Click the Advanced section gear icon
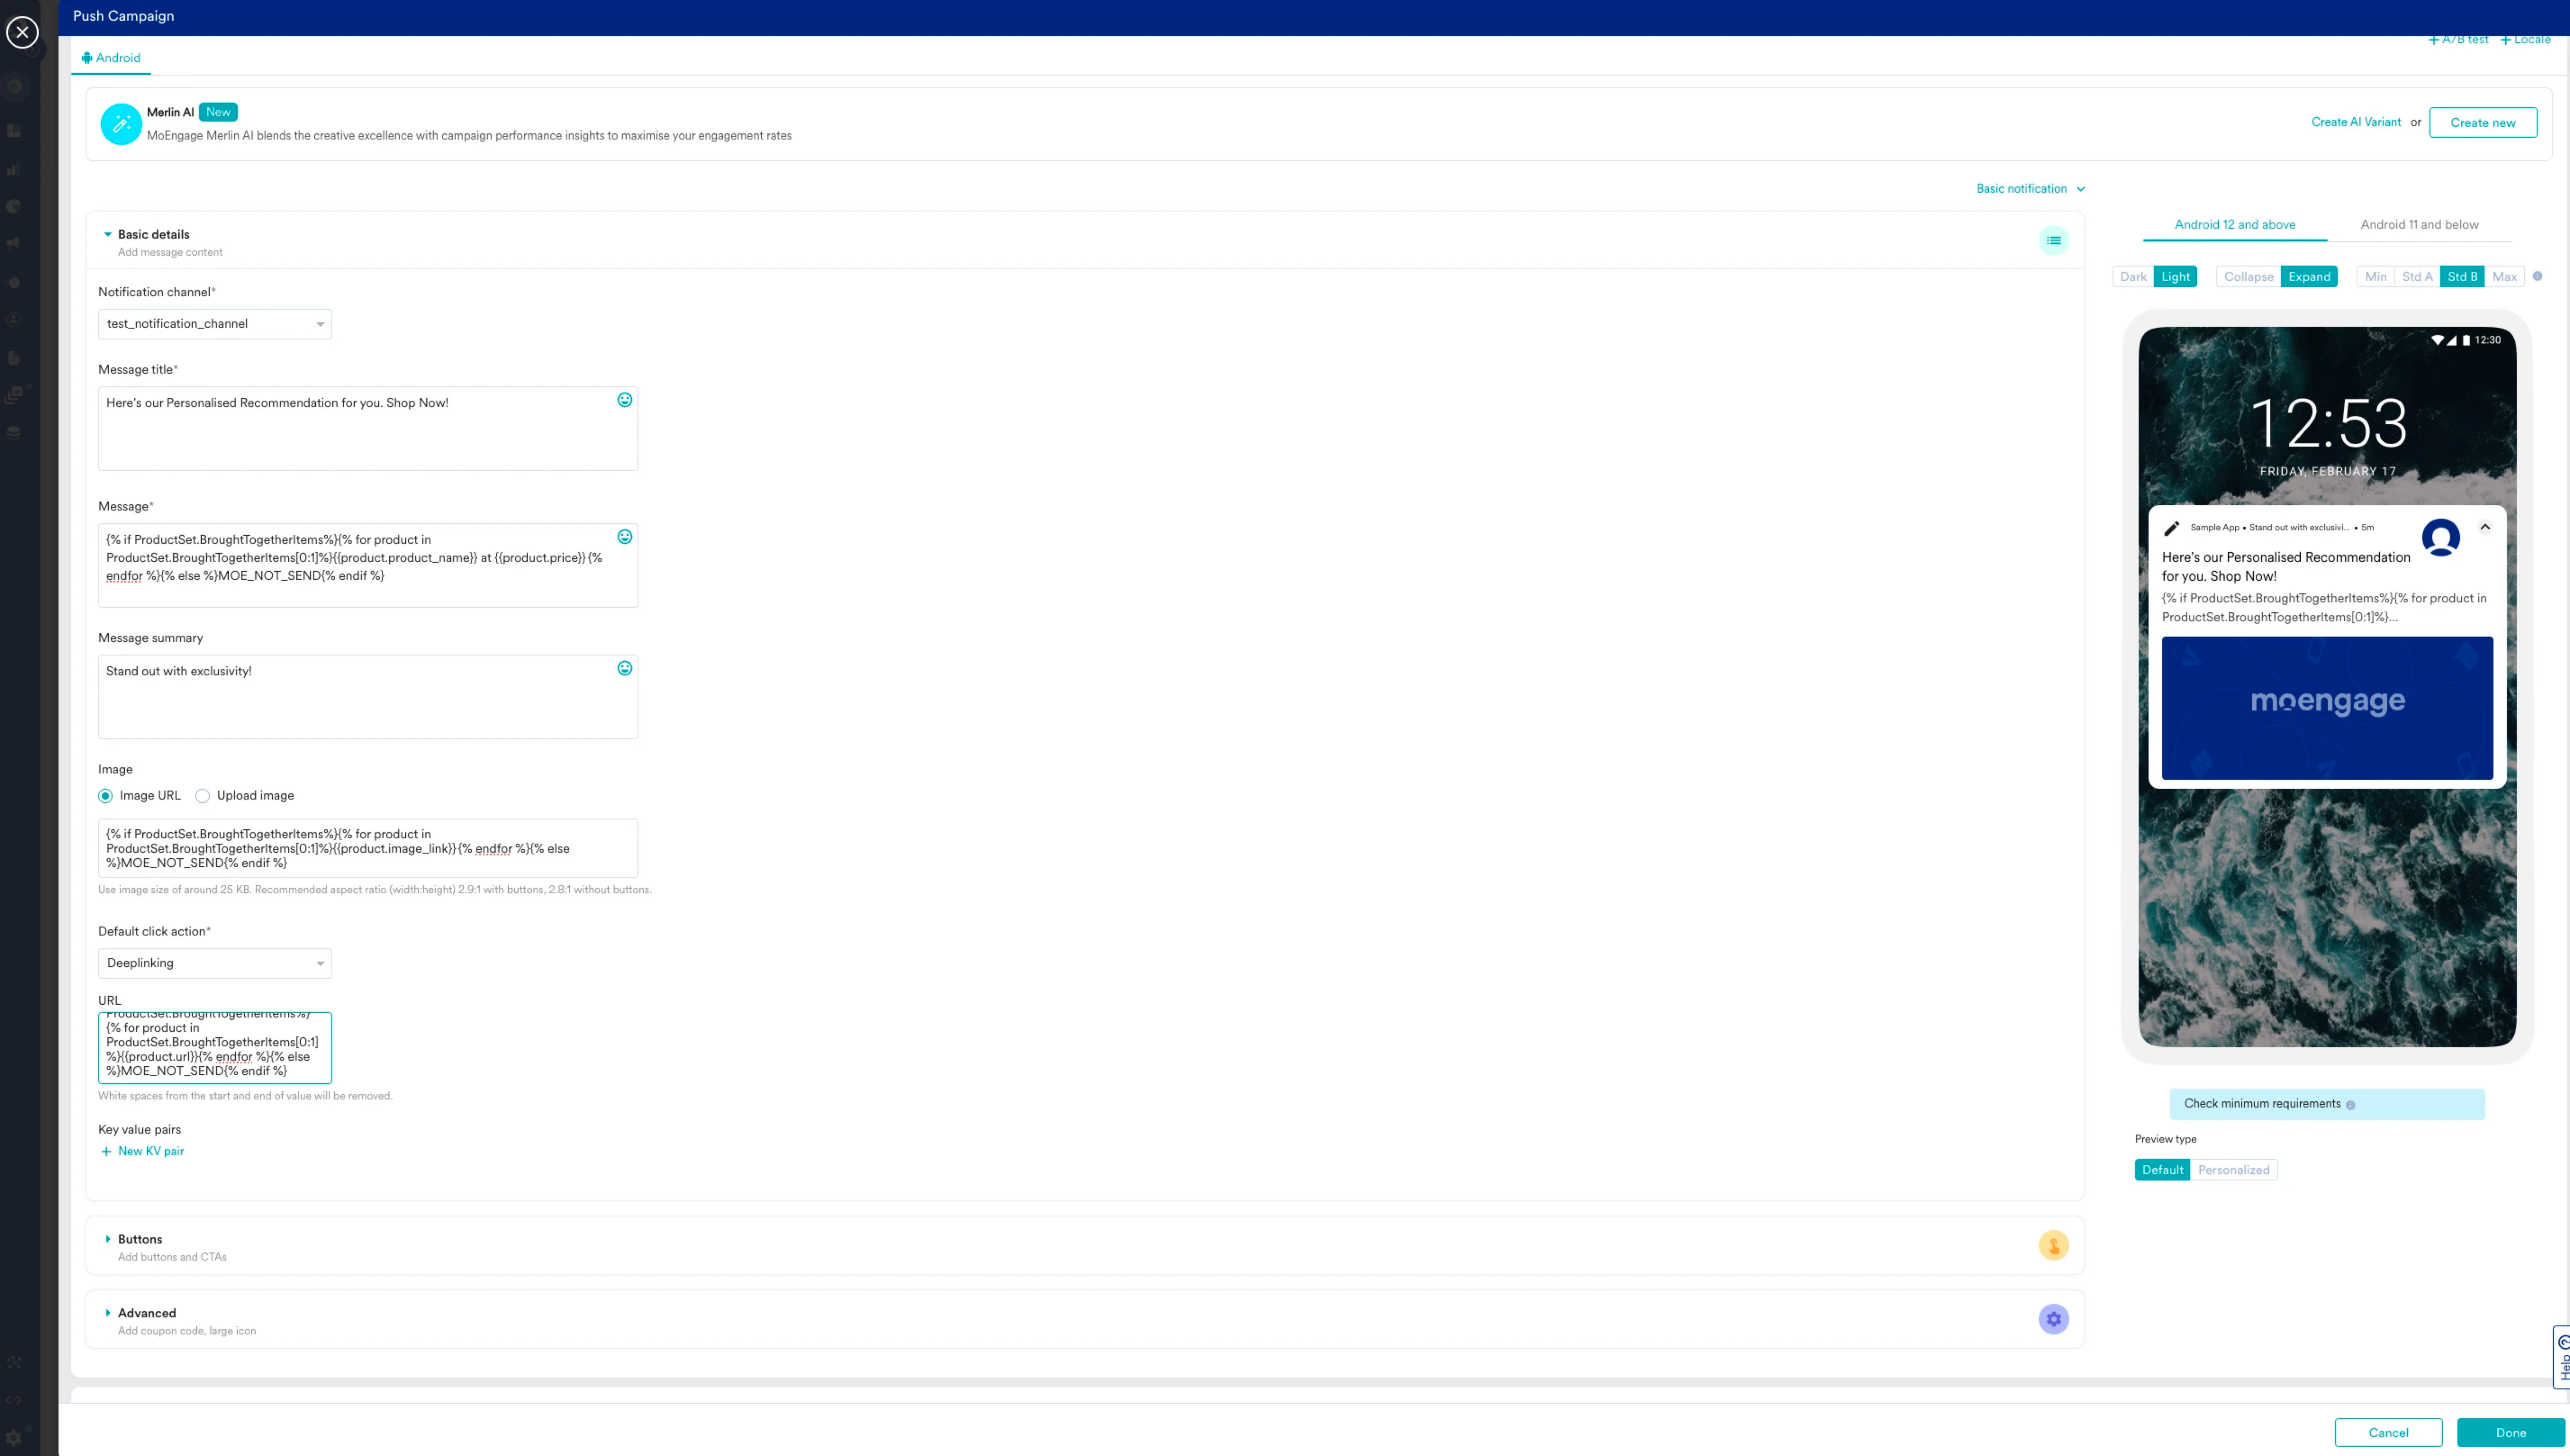Viewport: 2570px width, 1456px height. (2053, 1319)
